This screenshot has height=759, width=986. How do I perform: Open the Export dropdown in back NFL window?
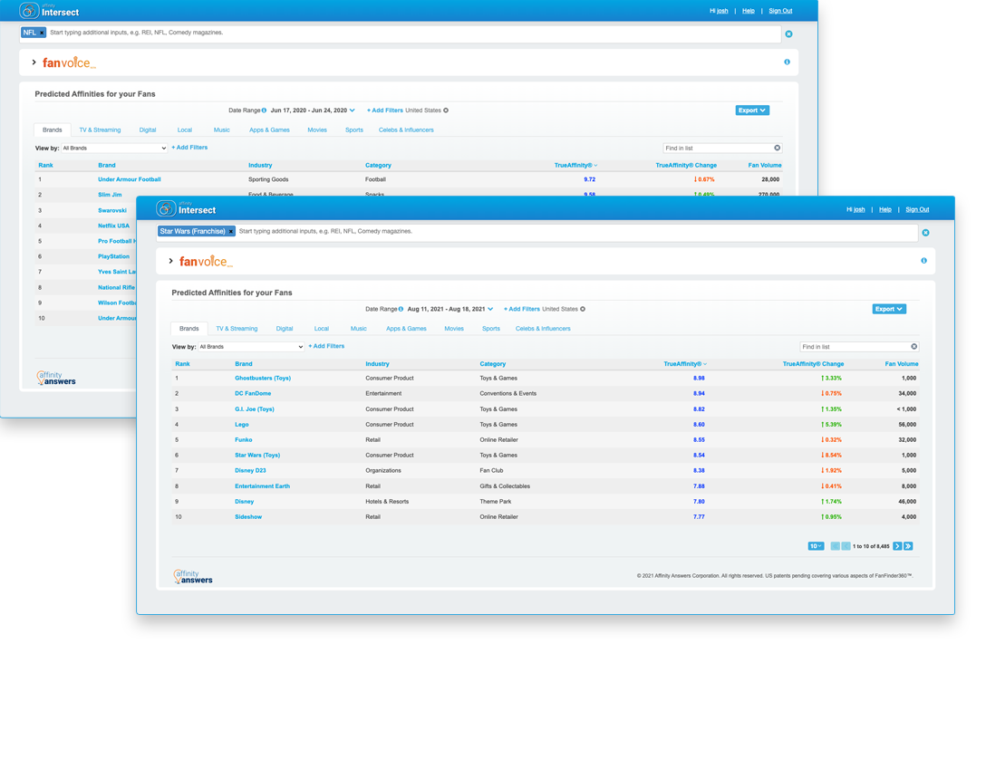(752, 110)
